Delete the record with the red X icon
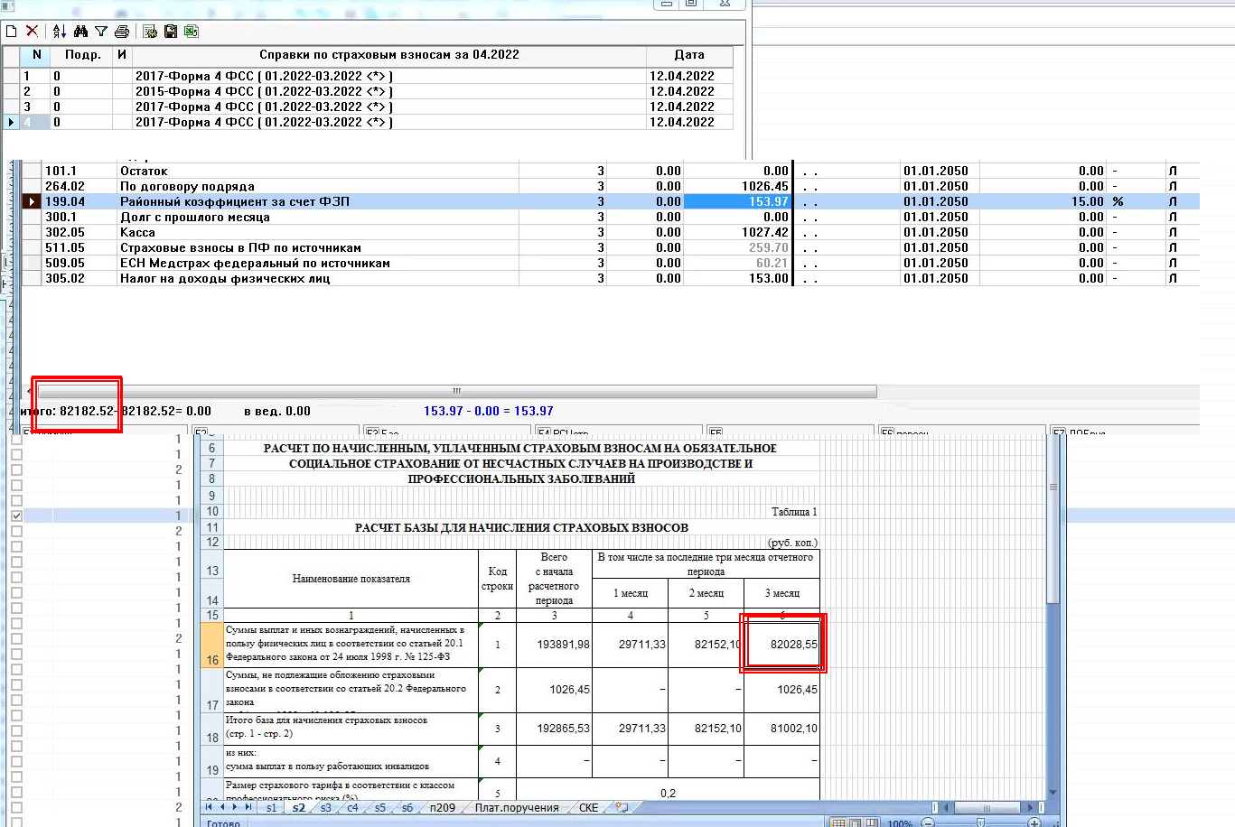Image resolution: width=1235 pixels, height=827 pixels. 32,32
